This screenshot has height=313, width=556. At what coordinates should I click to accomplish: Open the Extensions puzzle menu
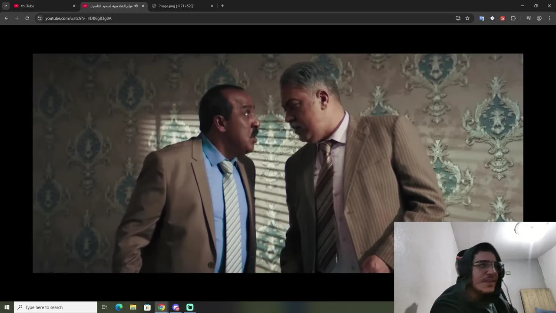point(513,18)
